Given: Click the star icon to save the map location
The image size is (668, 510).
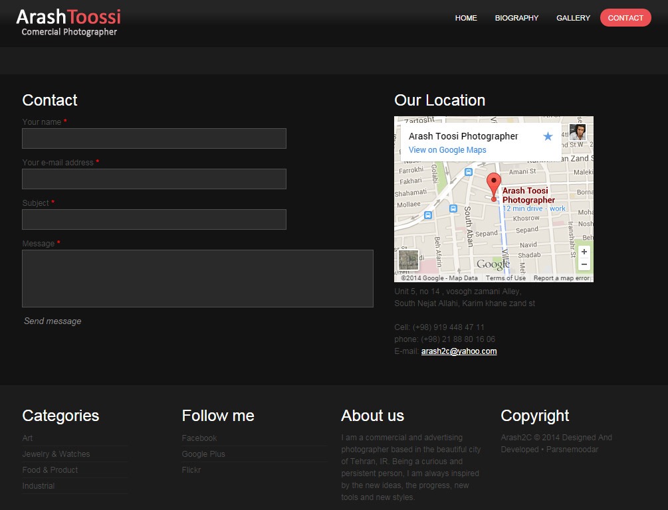Looking at the screenshot, I should tap(548, 136).
